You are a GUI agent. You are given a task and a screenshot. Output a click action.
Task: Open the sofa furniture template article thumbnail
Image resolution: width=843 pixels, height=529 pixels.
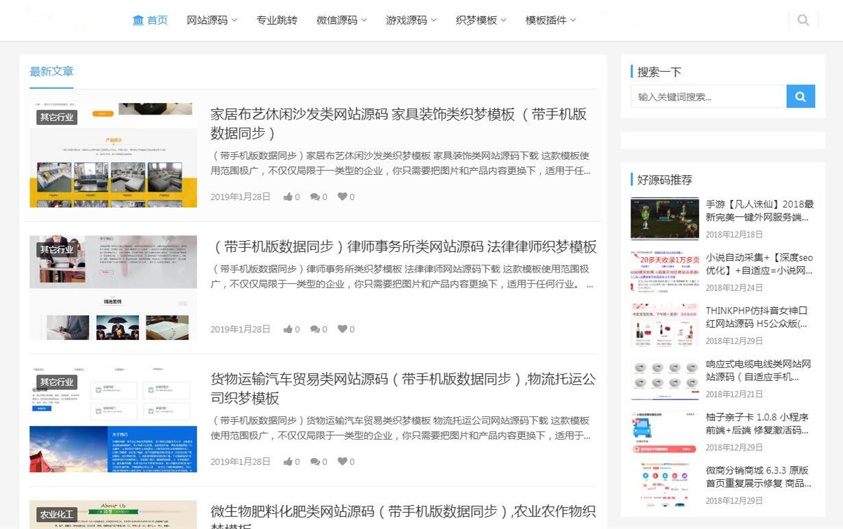coord(113,156)
